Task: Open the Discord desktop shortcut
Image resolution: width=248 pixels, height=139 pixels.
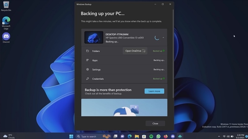Action: 6,38
